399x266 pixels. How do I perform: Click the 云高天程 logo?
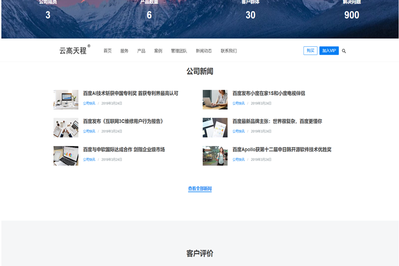tap(75, 50)
